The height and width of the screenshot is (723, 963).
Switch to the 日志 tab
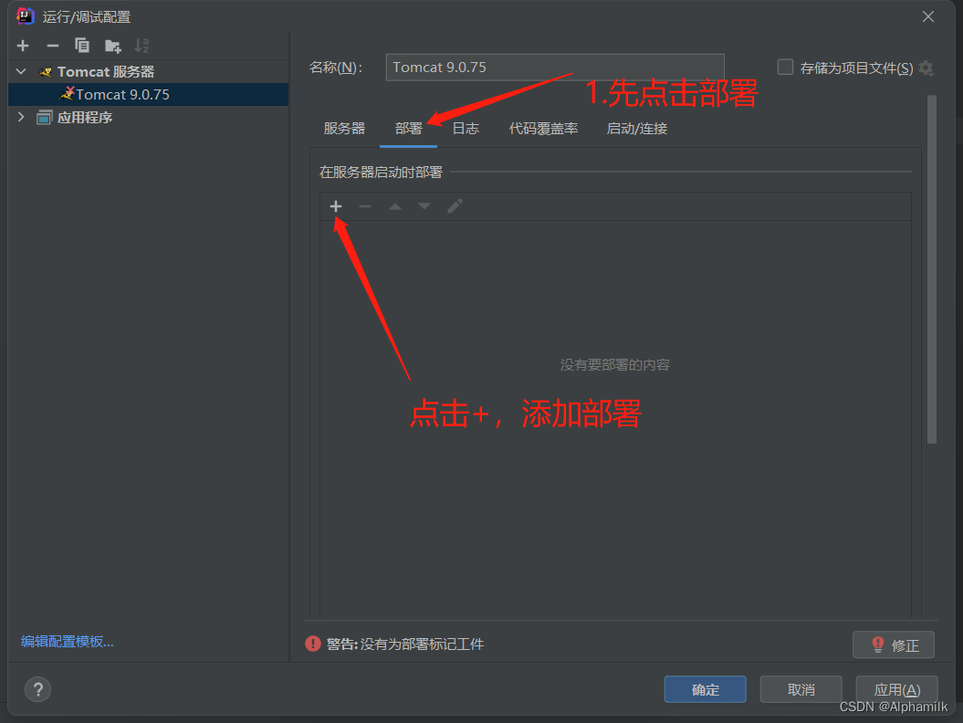466,129
